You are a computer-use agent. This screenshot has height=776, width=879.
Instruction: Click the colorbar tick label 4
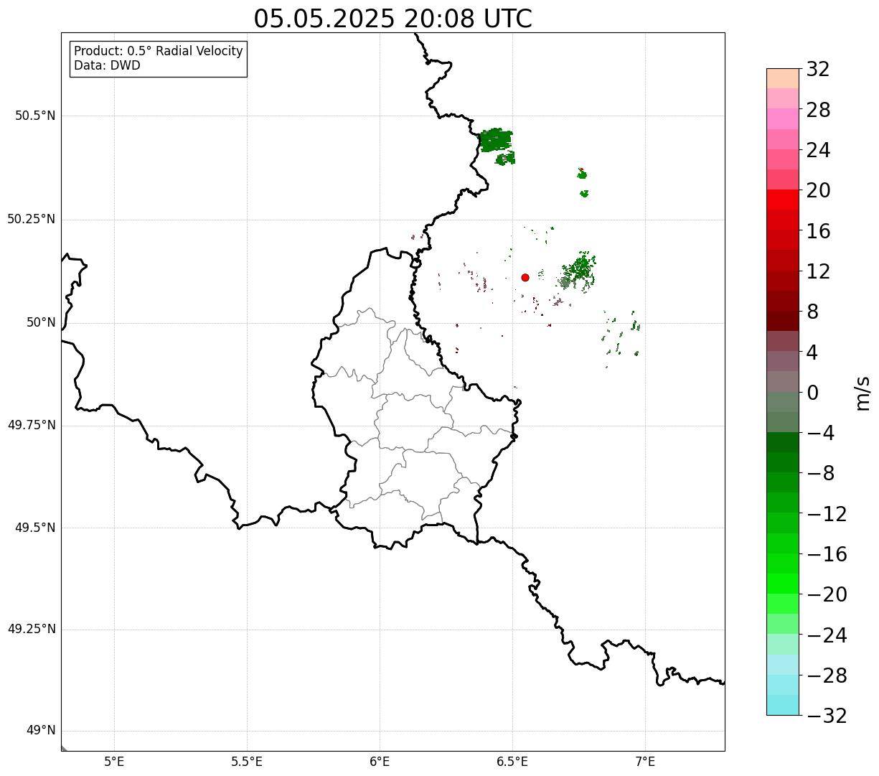click(x=812, y=352)
